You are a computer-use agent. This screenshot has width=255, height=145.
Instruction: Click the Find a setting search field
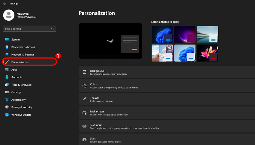point(29,29)
